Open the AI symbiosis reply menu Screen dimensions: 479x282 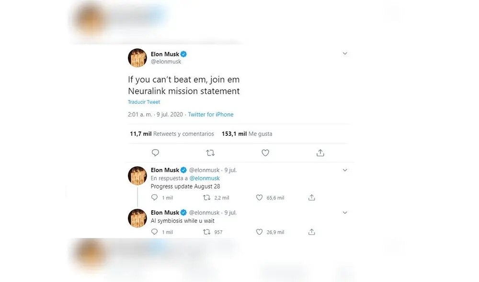click(x=345, y=212)
